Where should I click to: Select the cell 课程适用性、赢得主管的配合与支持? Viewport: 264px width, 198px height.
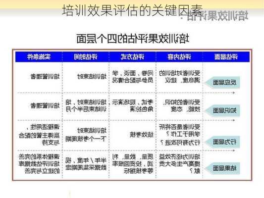[39, 135]
